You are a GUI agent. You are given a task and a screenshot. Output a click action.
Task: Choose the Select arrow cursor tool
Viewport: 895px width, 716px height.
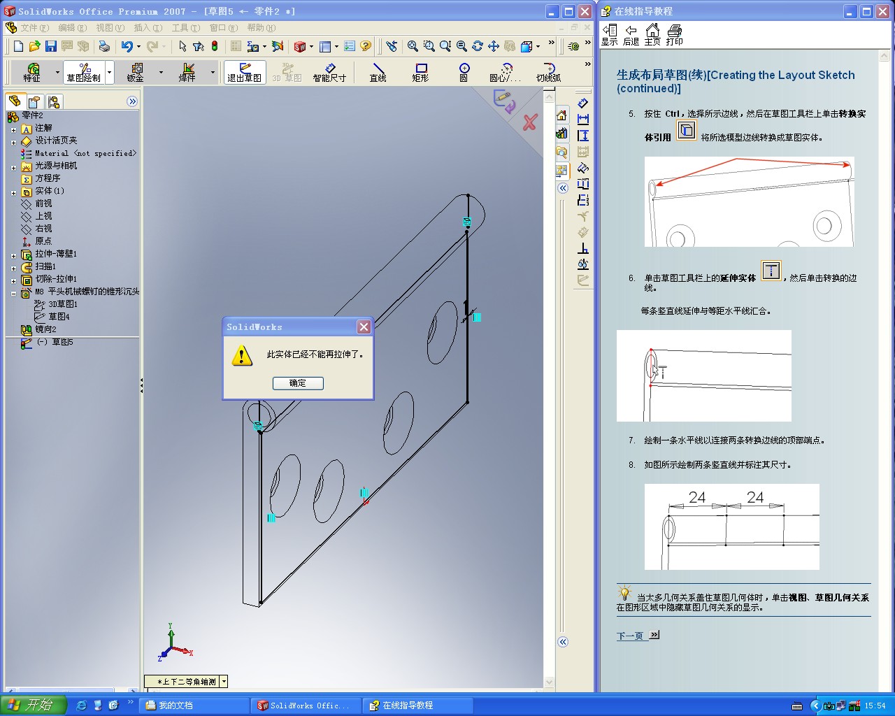click(x=182, y=46)
